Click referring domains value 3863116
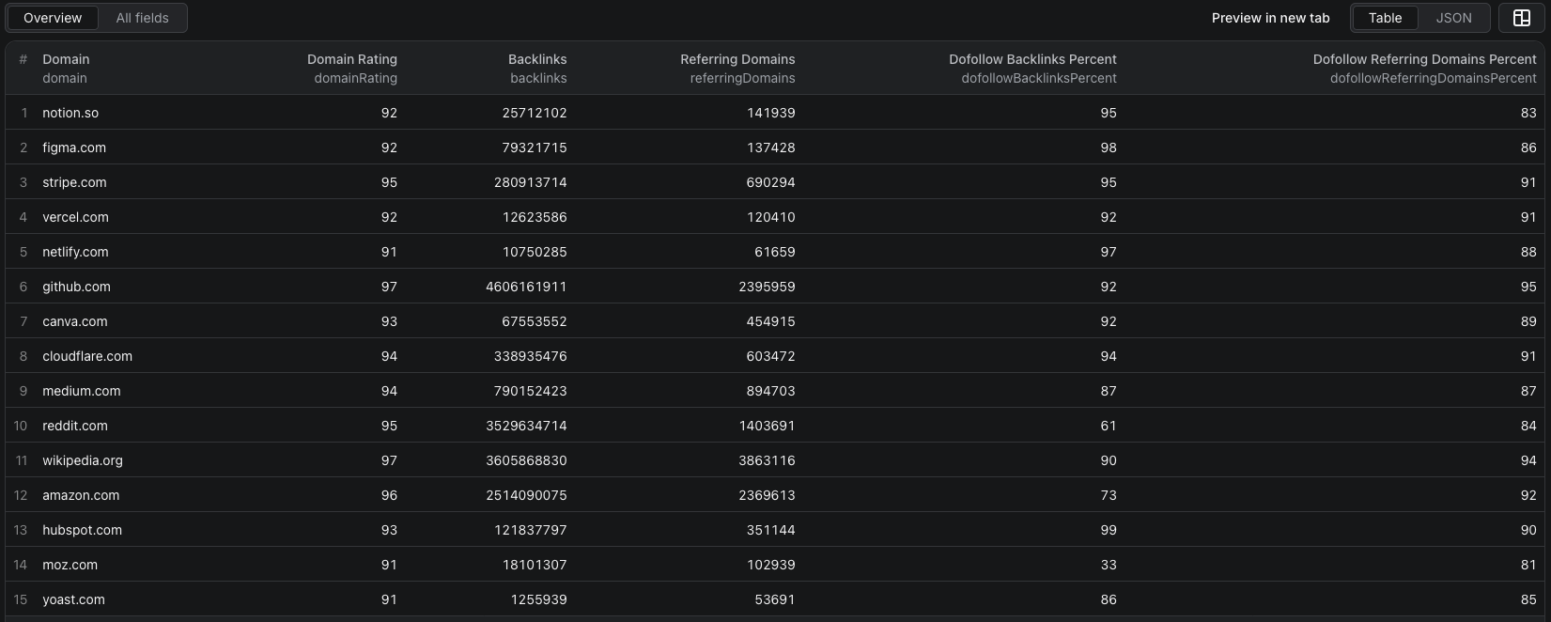This screenshot has height=622, width=1551. (768, 460)
